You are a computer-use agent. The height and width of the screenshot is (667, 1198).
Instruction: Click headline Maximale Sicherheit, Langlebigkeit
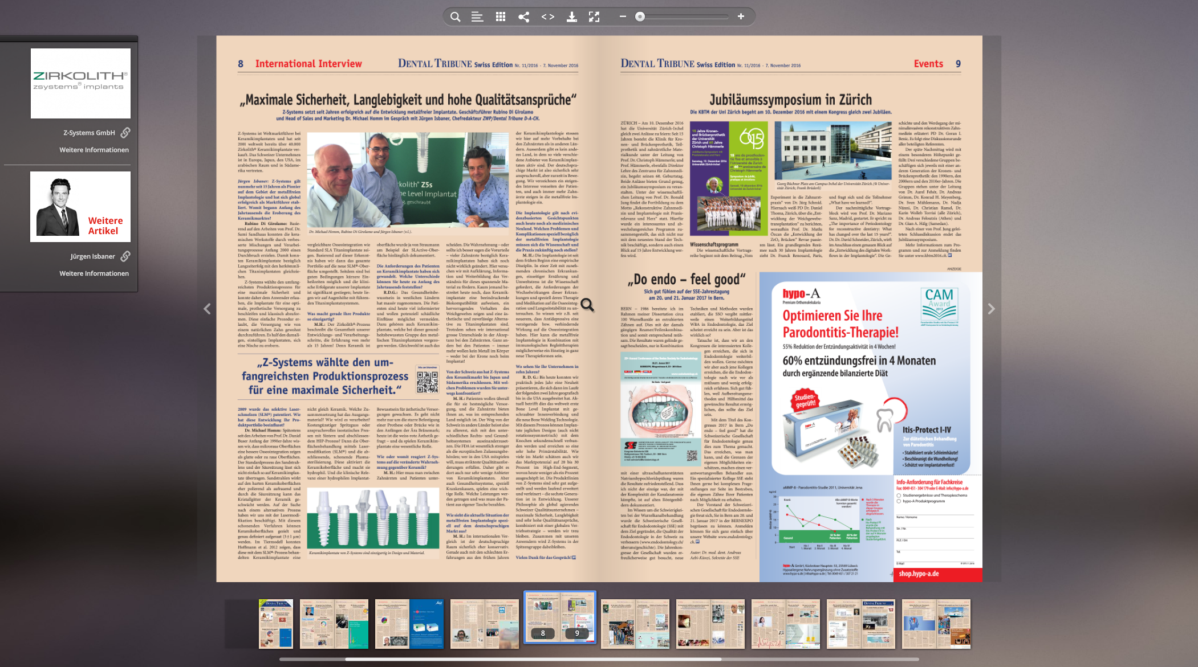coord(408,100)
